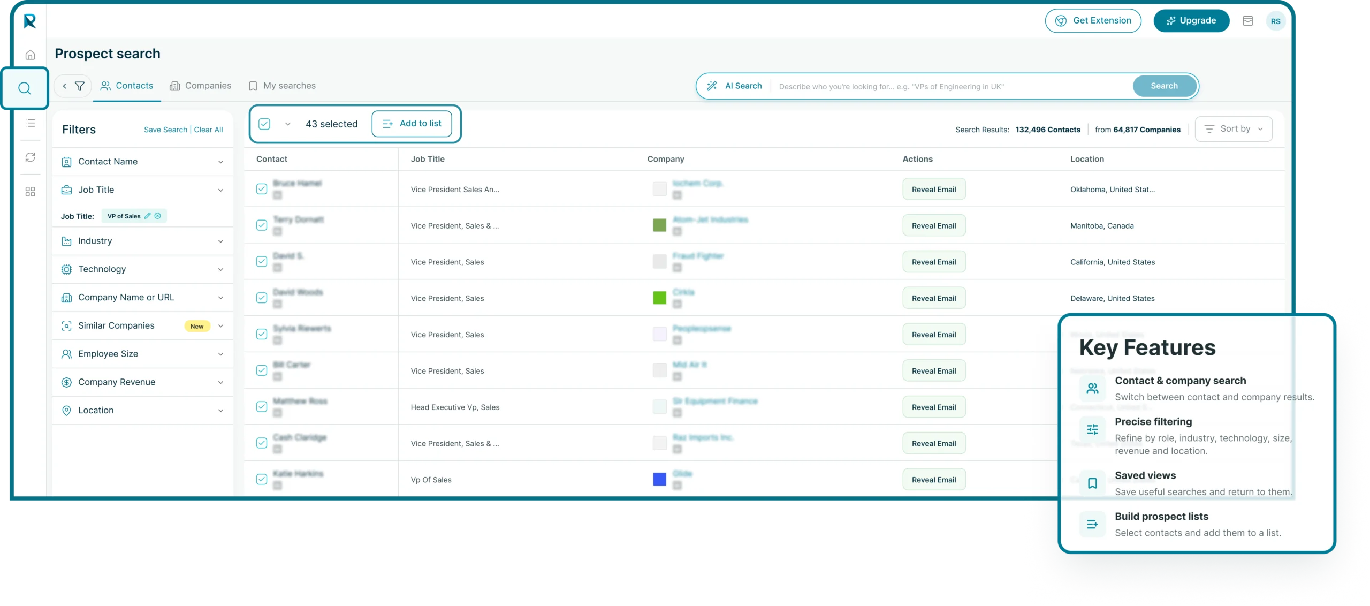Edit the VP of Sales job title tag
This screenshot has height=606, width=1370.
tap(148, 216)
